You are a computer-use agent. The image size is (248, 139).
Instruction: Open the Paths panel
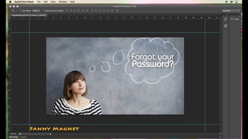click(235, 19)
